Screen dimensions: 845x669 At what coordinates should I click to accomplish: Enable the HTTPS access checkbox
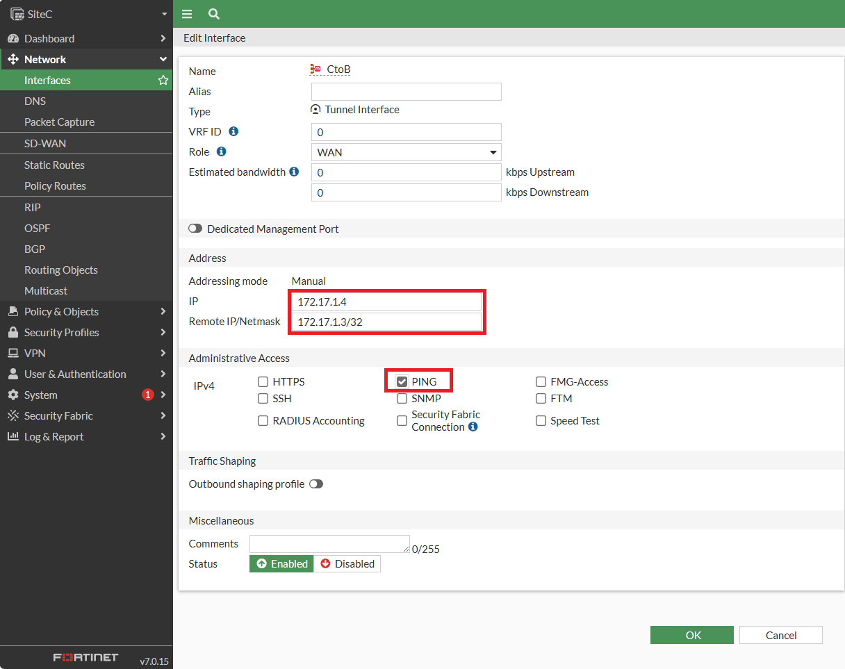(263, 381)
